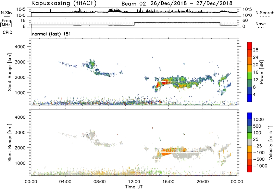The height and width of the screenshot is (189, 274).
Task: Click the '4000' range tick in the power panel
Action: pos(20,47)
